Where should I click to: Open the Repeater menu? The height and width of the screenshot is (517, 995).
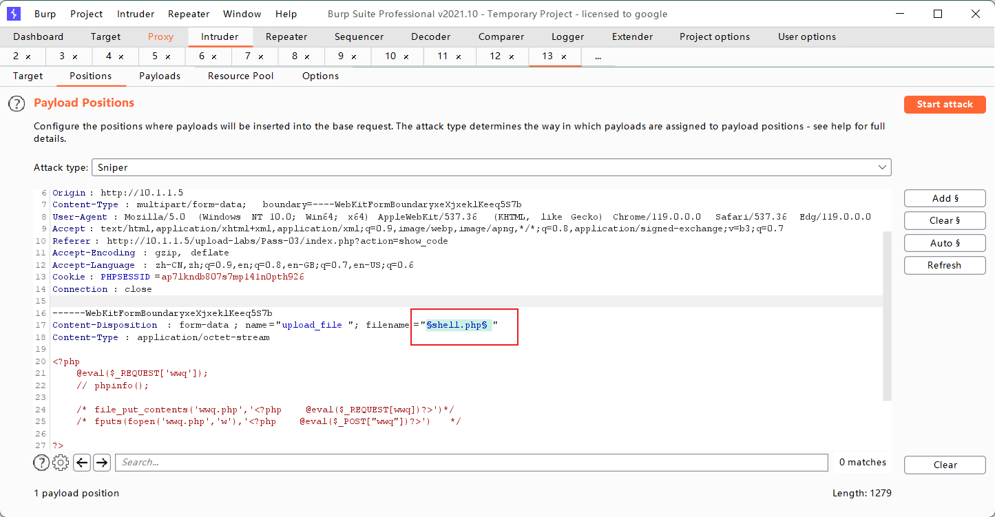pyautogui.click(x=189, y=14)
